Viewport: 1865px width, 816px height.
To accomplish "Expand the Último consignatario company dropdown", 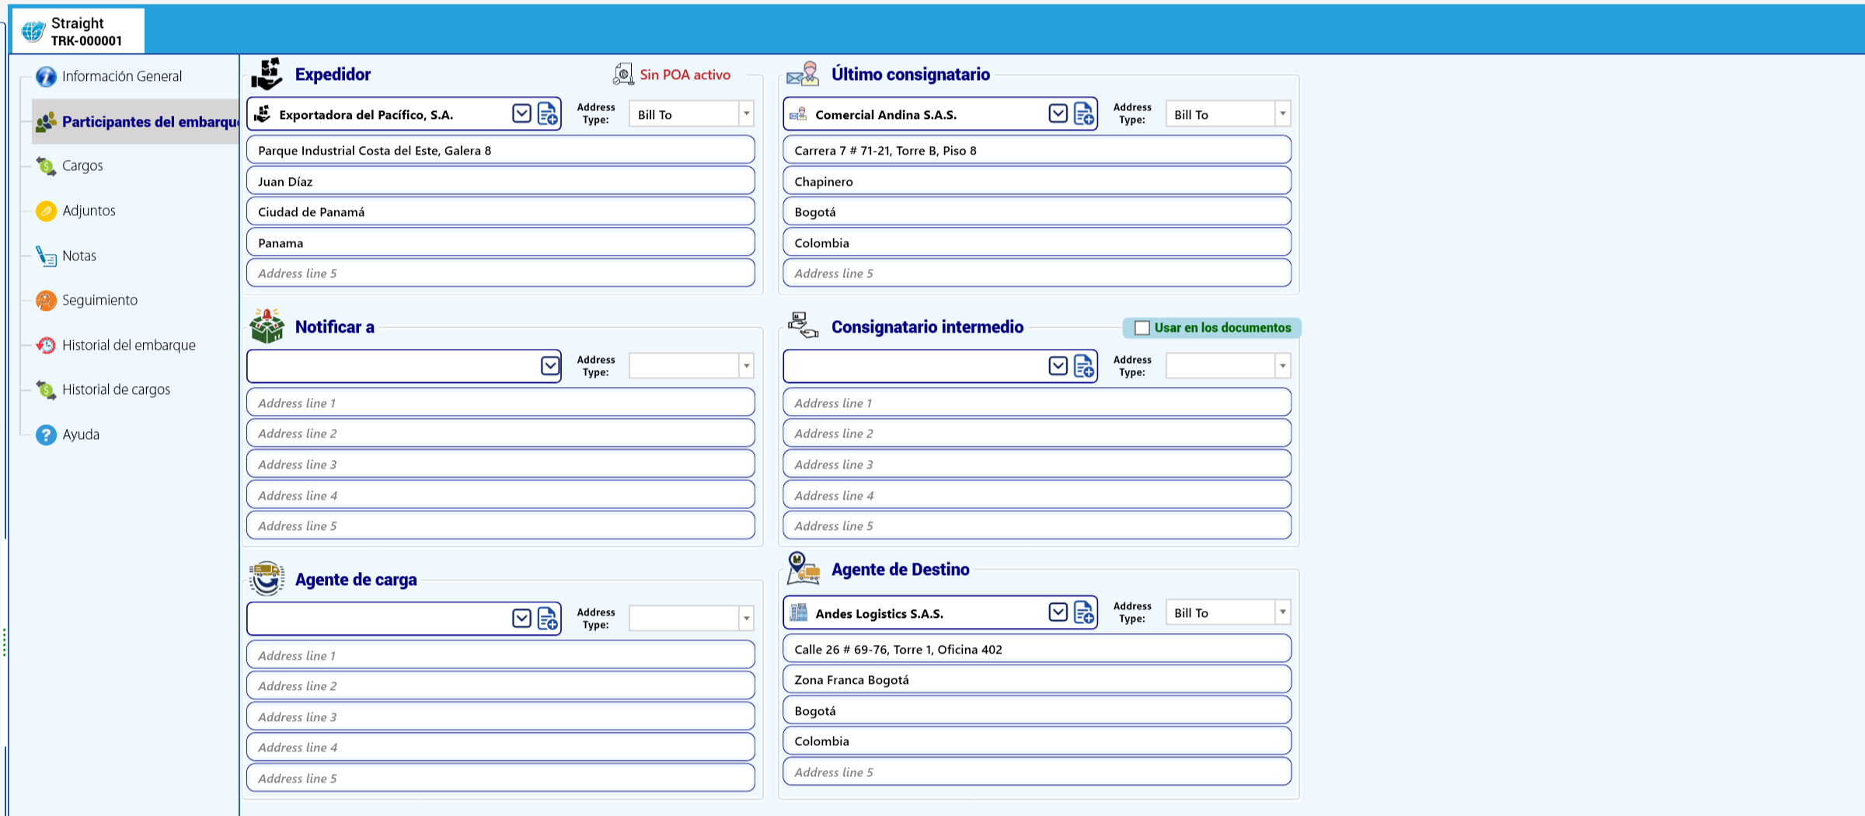I will [1058, 114].
